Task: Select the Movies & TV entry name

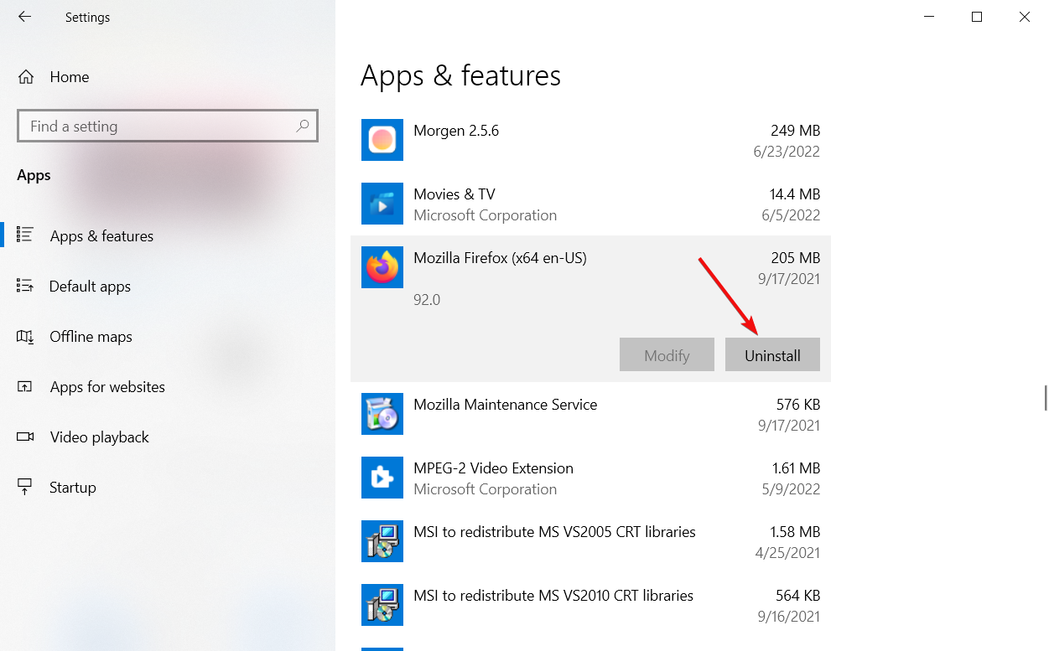Action: point(454,194)
